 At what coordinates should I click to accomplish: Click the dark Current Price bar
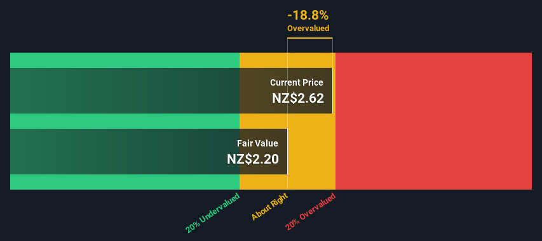coord(172,91)
